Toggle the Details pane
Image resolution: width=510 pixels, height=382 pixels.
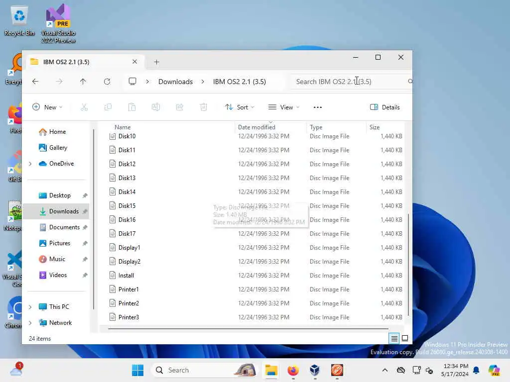click(385, 107)
